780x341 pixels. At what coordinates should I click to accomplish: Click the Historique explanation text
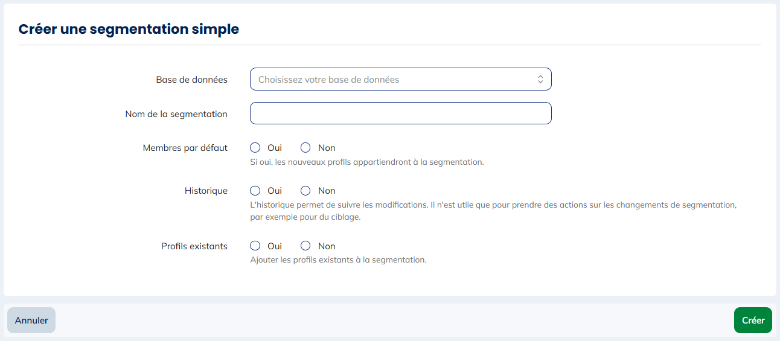pos(493,205)
